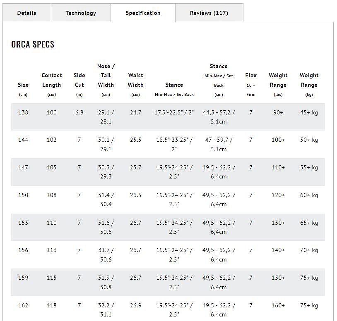Select the 138 size cell
The image size is (337, 321).
[x=23, y=112]
